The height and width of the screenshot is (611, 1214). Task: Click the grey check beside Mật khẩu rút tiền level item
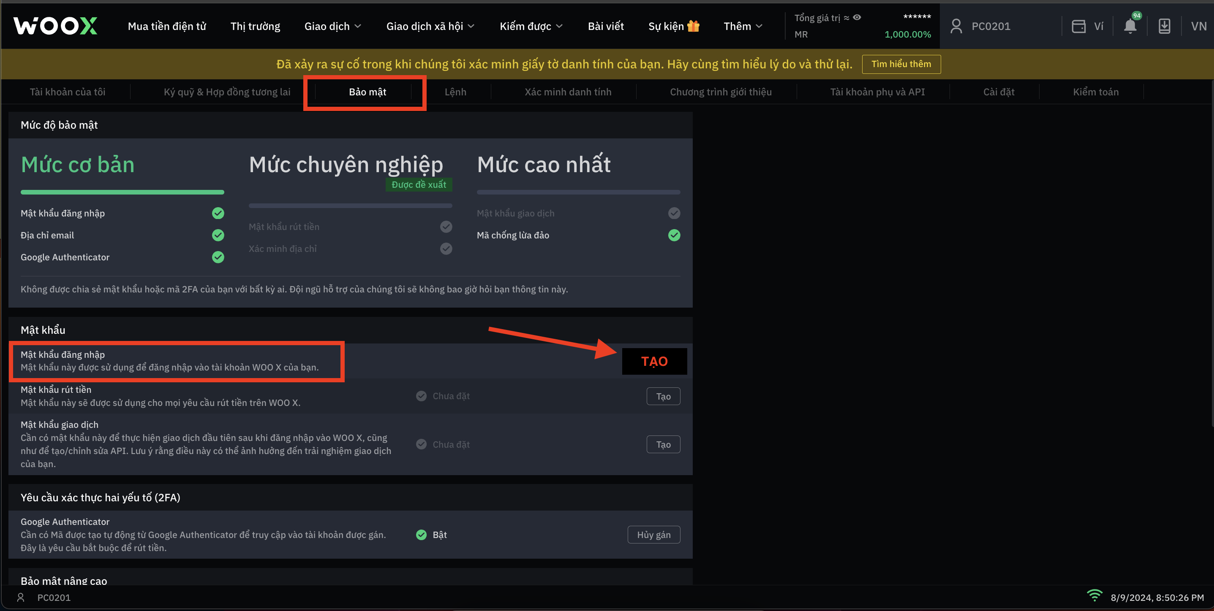click(446, 227)
